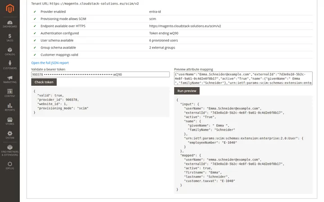Click the Magento logo icon
The width and height of the screenshot is (324, 202).
tap(10, 9)
